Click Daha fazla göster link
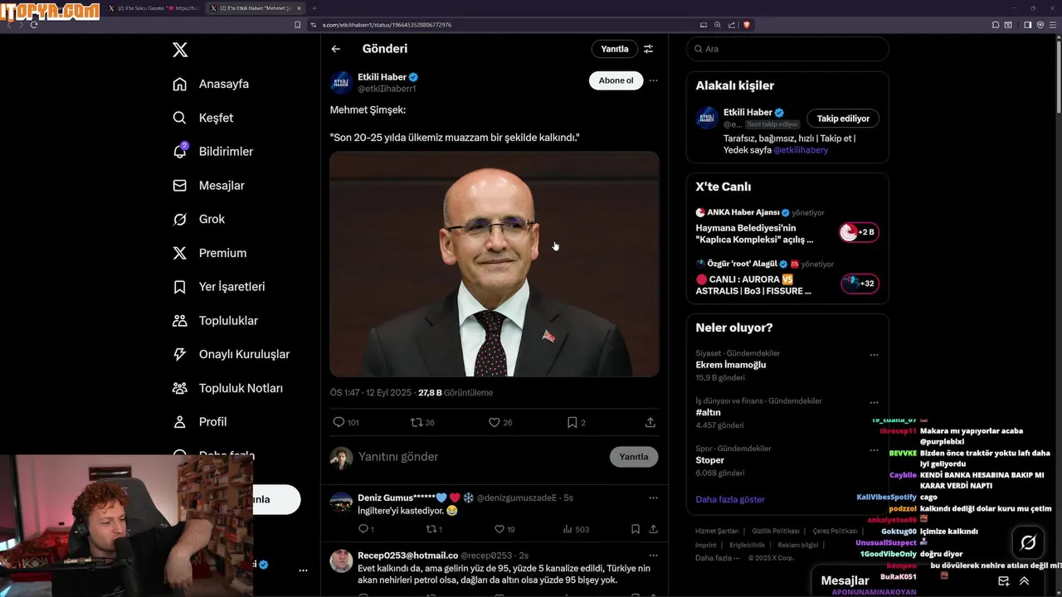This screenshot has height=597, width=1062. coord(730,499)
